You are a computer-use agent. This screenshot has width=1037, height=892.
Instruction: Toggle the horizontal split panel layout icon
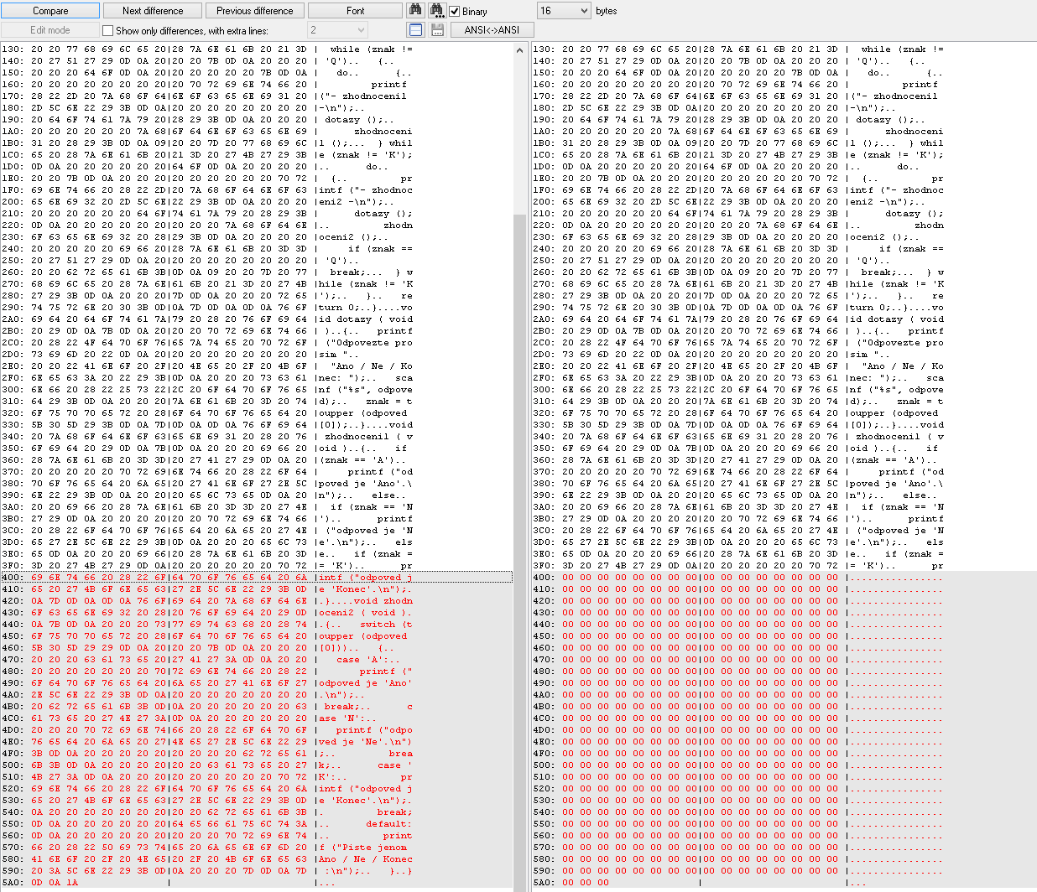[x=414, y=30]
